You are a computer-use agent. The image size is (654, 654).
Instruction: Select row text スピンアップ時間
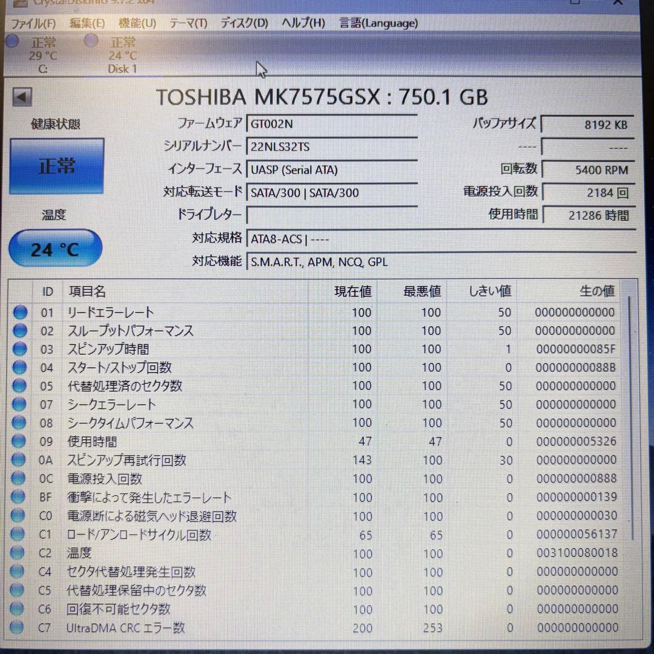tap(108, 349)
